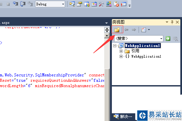Toggle the Class View pin button
The width and height of the screenshot is (182, 121).
172,22
